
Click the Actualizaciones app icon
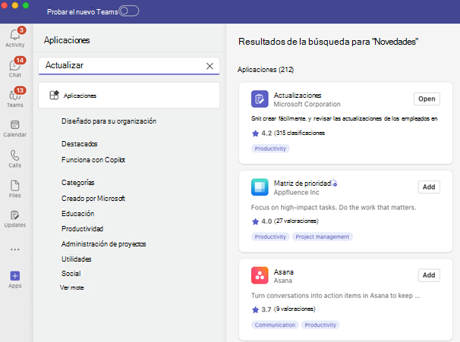click(260, 99)
